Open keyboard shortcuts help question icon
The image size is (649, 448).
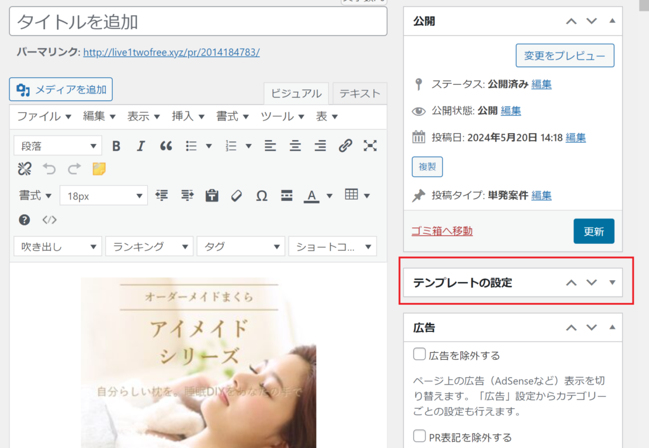(25, 220)
